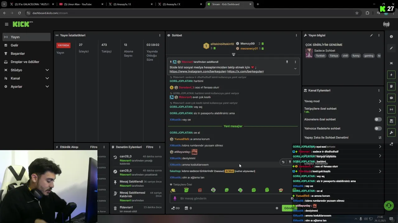398x223 pixels.
Task: Switch to Umur Afan - YouTube tab
Action: point(81,4)
